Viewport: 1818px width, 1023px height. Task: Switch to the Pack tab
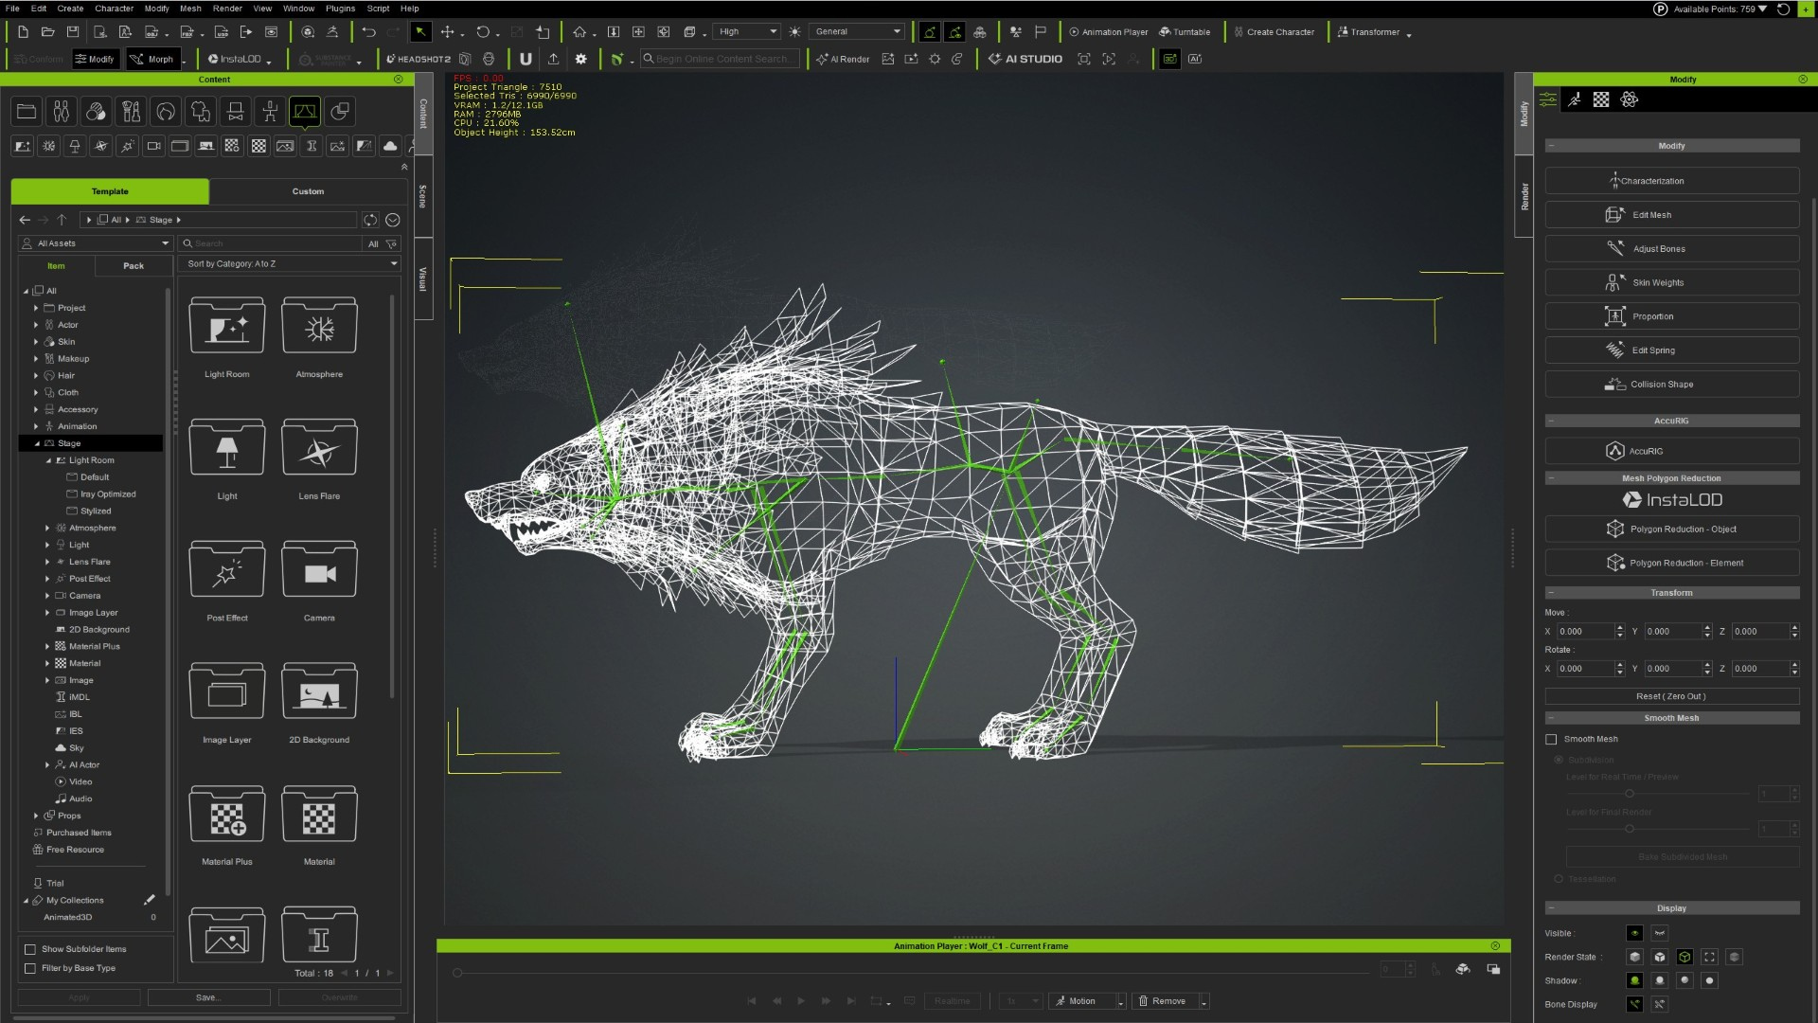(134, 266)
